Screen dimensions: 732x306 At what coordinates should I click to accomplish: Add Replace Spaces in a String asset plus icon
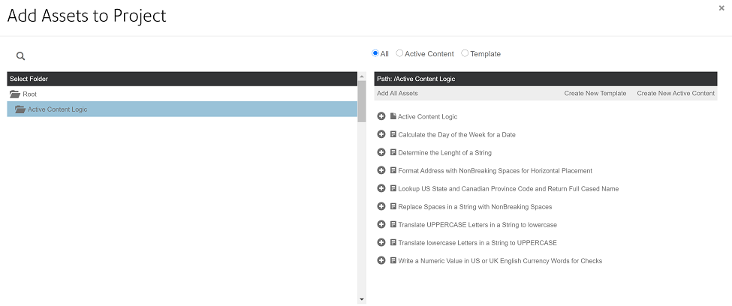381,206
